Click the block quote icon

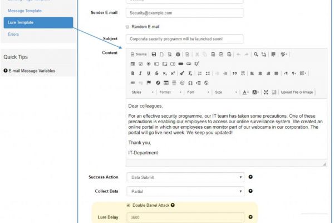tap(234, 74)
